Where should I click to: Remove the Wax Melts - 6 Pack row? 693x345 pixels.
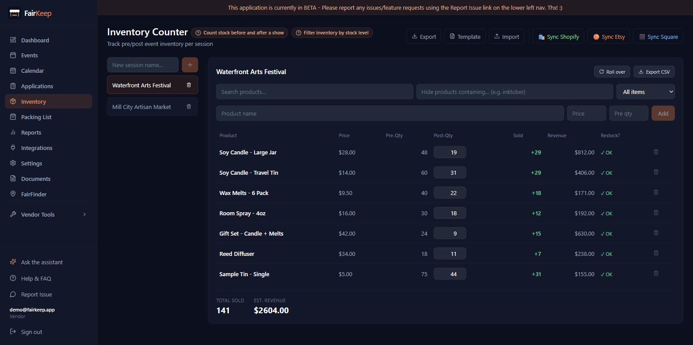[656, 192]
